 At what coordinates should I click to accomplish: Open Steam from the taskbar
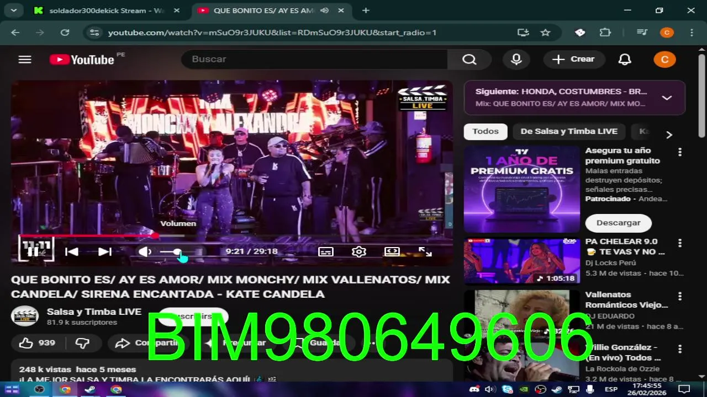[89, 389]
